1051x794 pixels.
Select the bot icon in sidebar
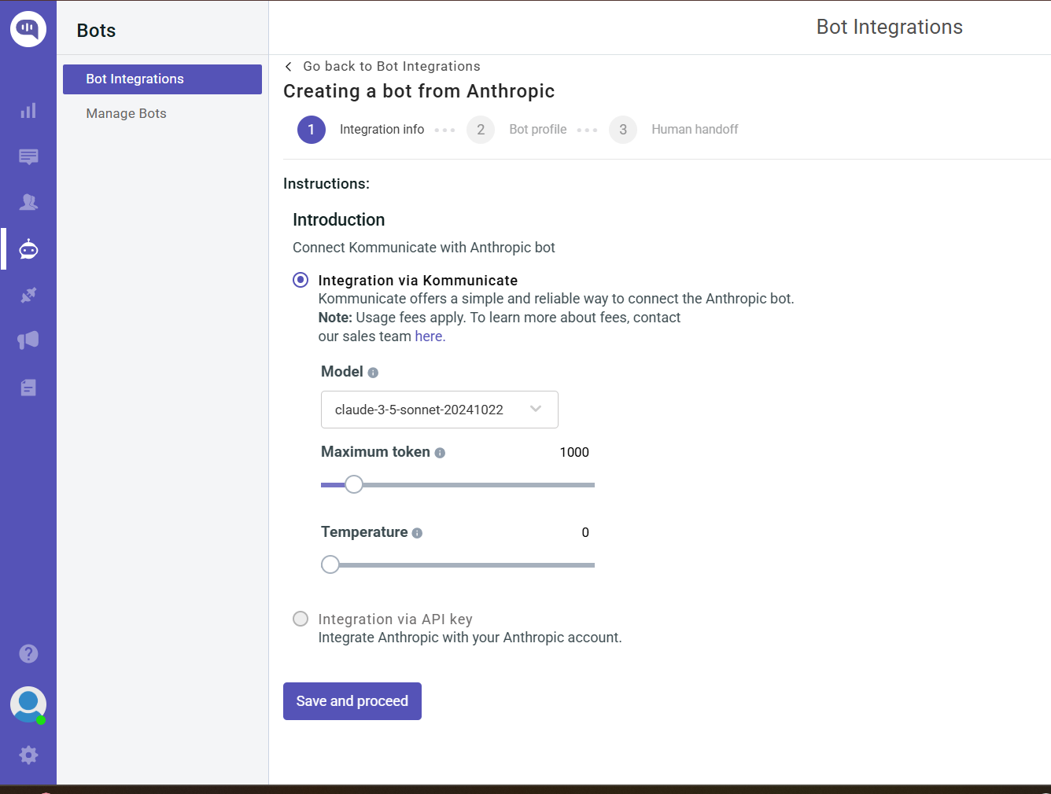tap(28, 249)
